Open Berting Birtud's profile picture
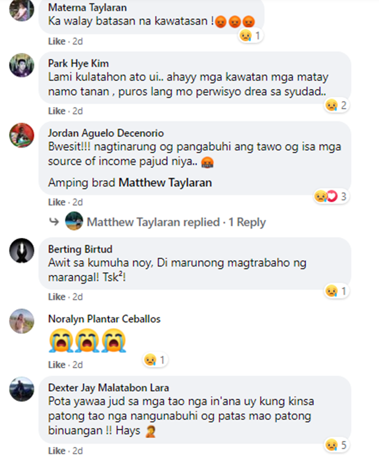 click(x=22, y=251)
